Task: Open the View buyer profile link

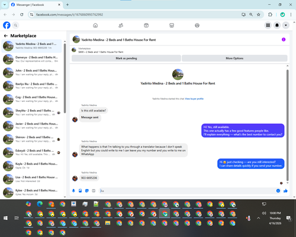Action: click(x=194, y=99)
